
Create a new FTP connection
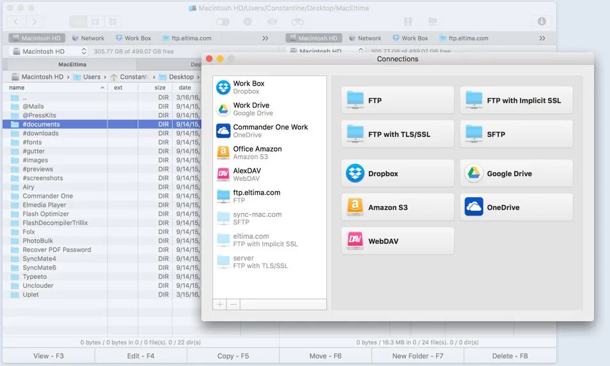point(397,100)
